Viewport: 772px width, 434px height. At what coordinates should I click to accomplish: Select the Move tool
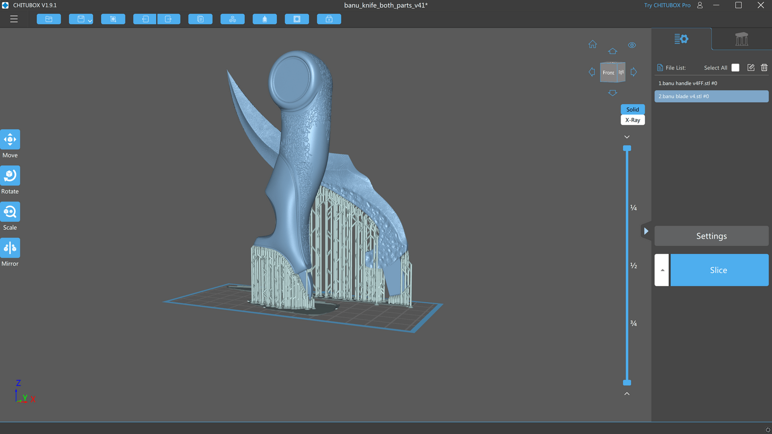tap(10, 140)
